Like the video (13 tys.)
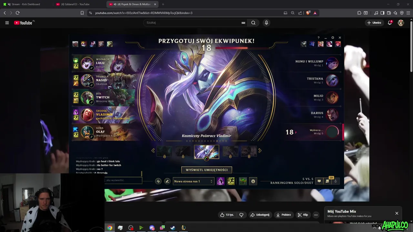The width and height of the screenshot is (413, 232). pyautogui.click(x=227, y=215)
